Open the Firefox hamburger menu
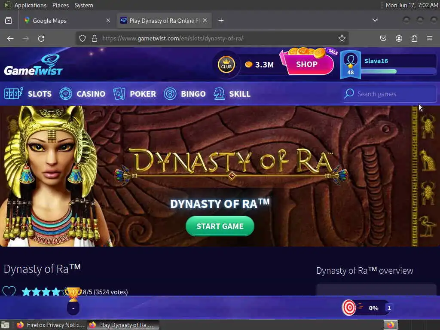This screenshot has width=440, height=330. [430, 38]
